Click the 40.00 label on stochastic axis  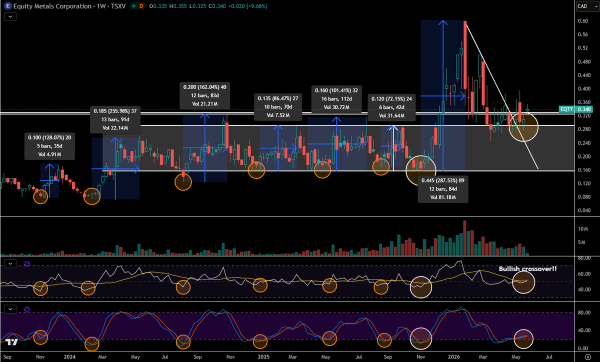(x=584, y=330)
